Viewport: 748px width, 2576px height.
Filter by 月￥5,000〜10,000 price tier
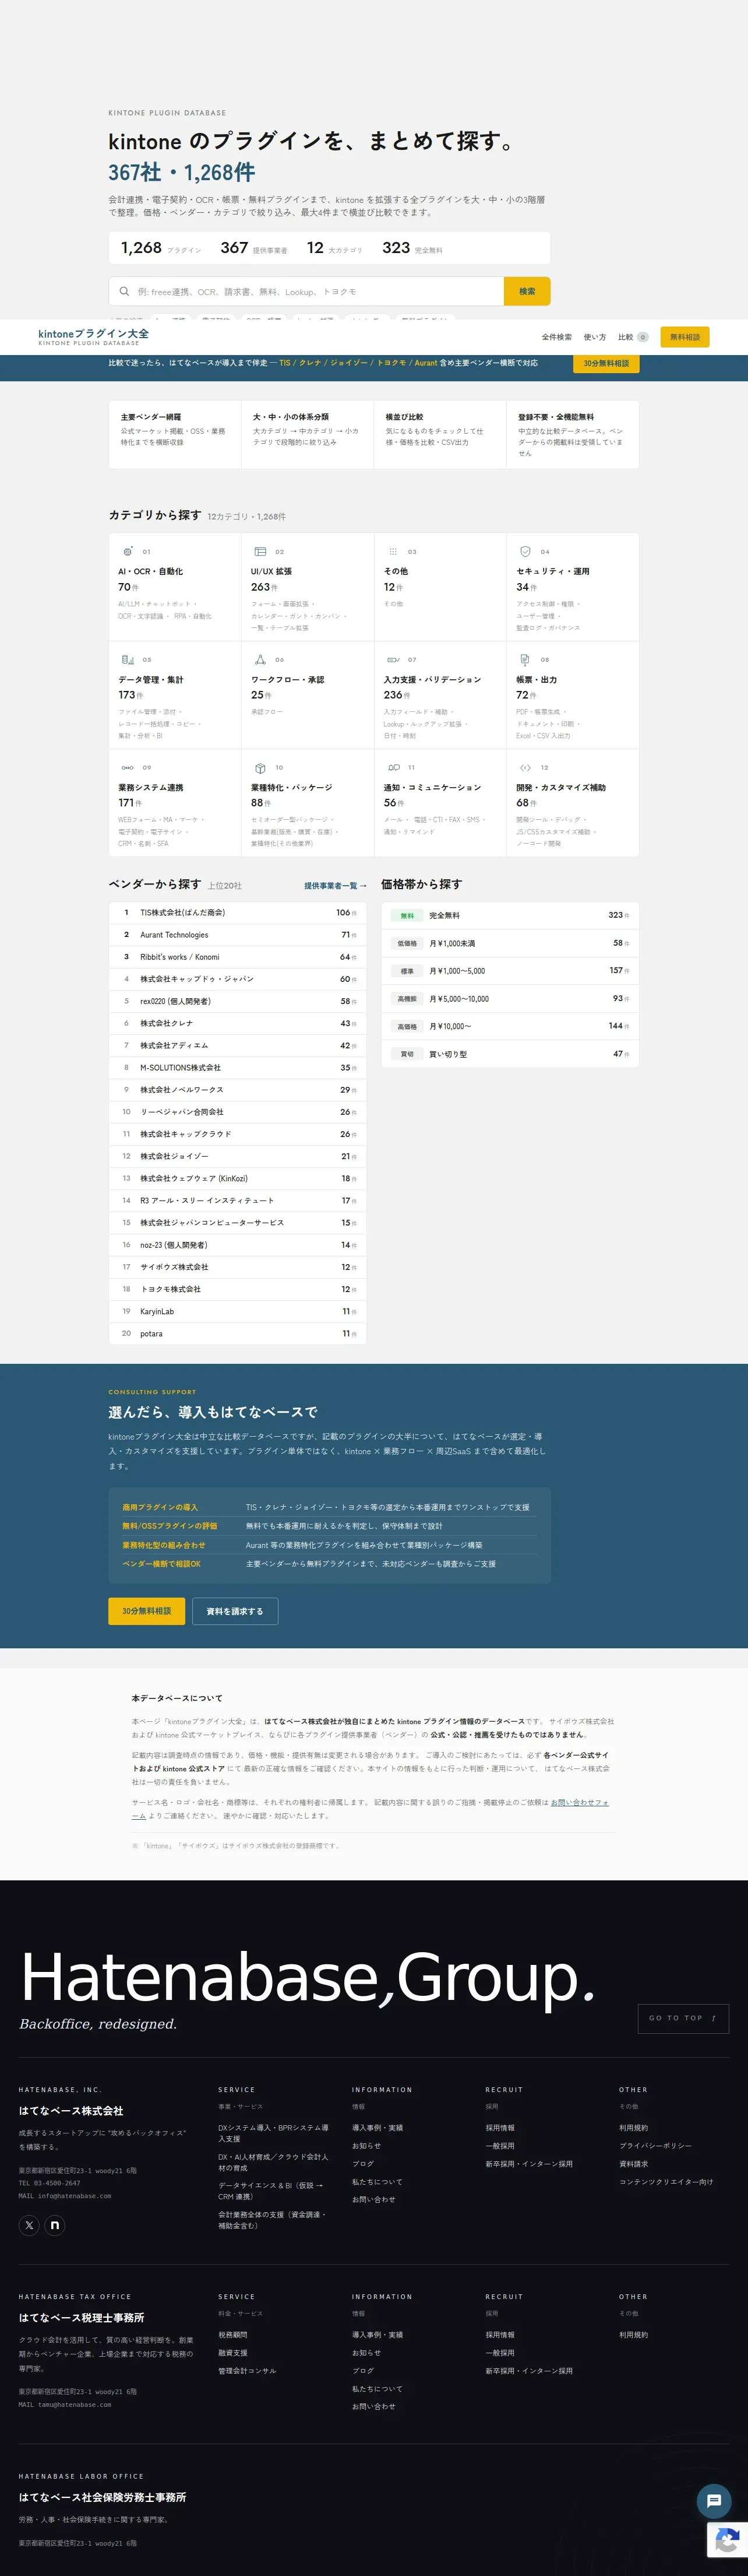(x=510, y=999)
